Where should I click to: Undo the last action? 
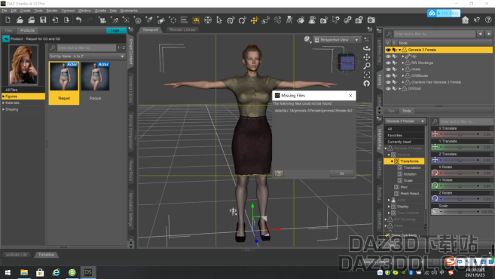click(78, 20)
